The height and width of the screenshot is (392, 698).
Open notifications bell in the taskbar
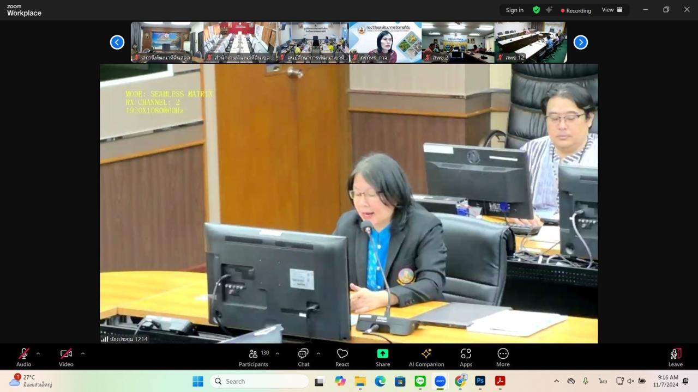[685, 381]
